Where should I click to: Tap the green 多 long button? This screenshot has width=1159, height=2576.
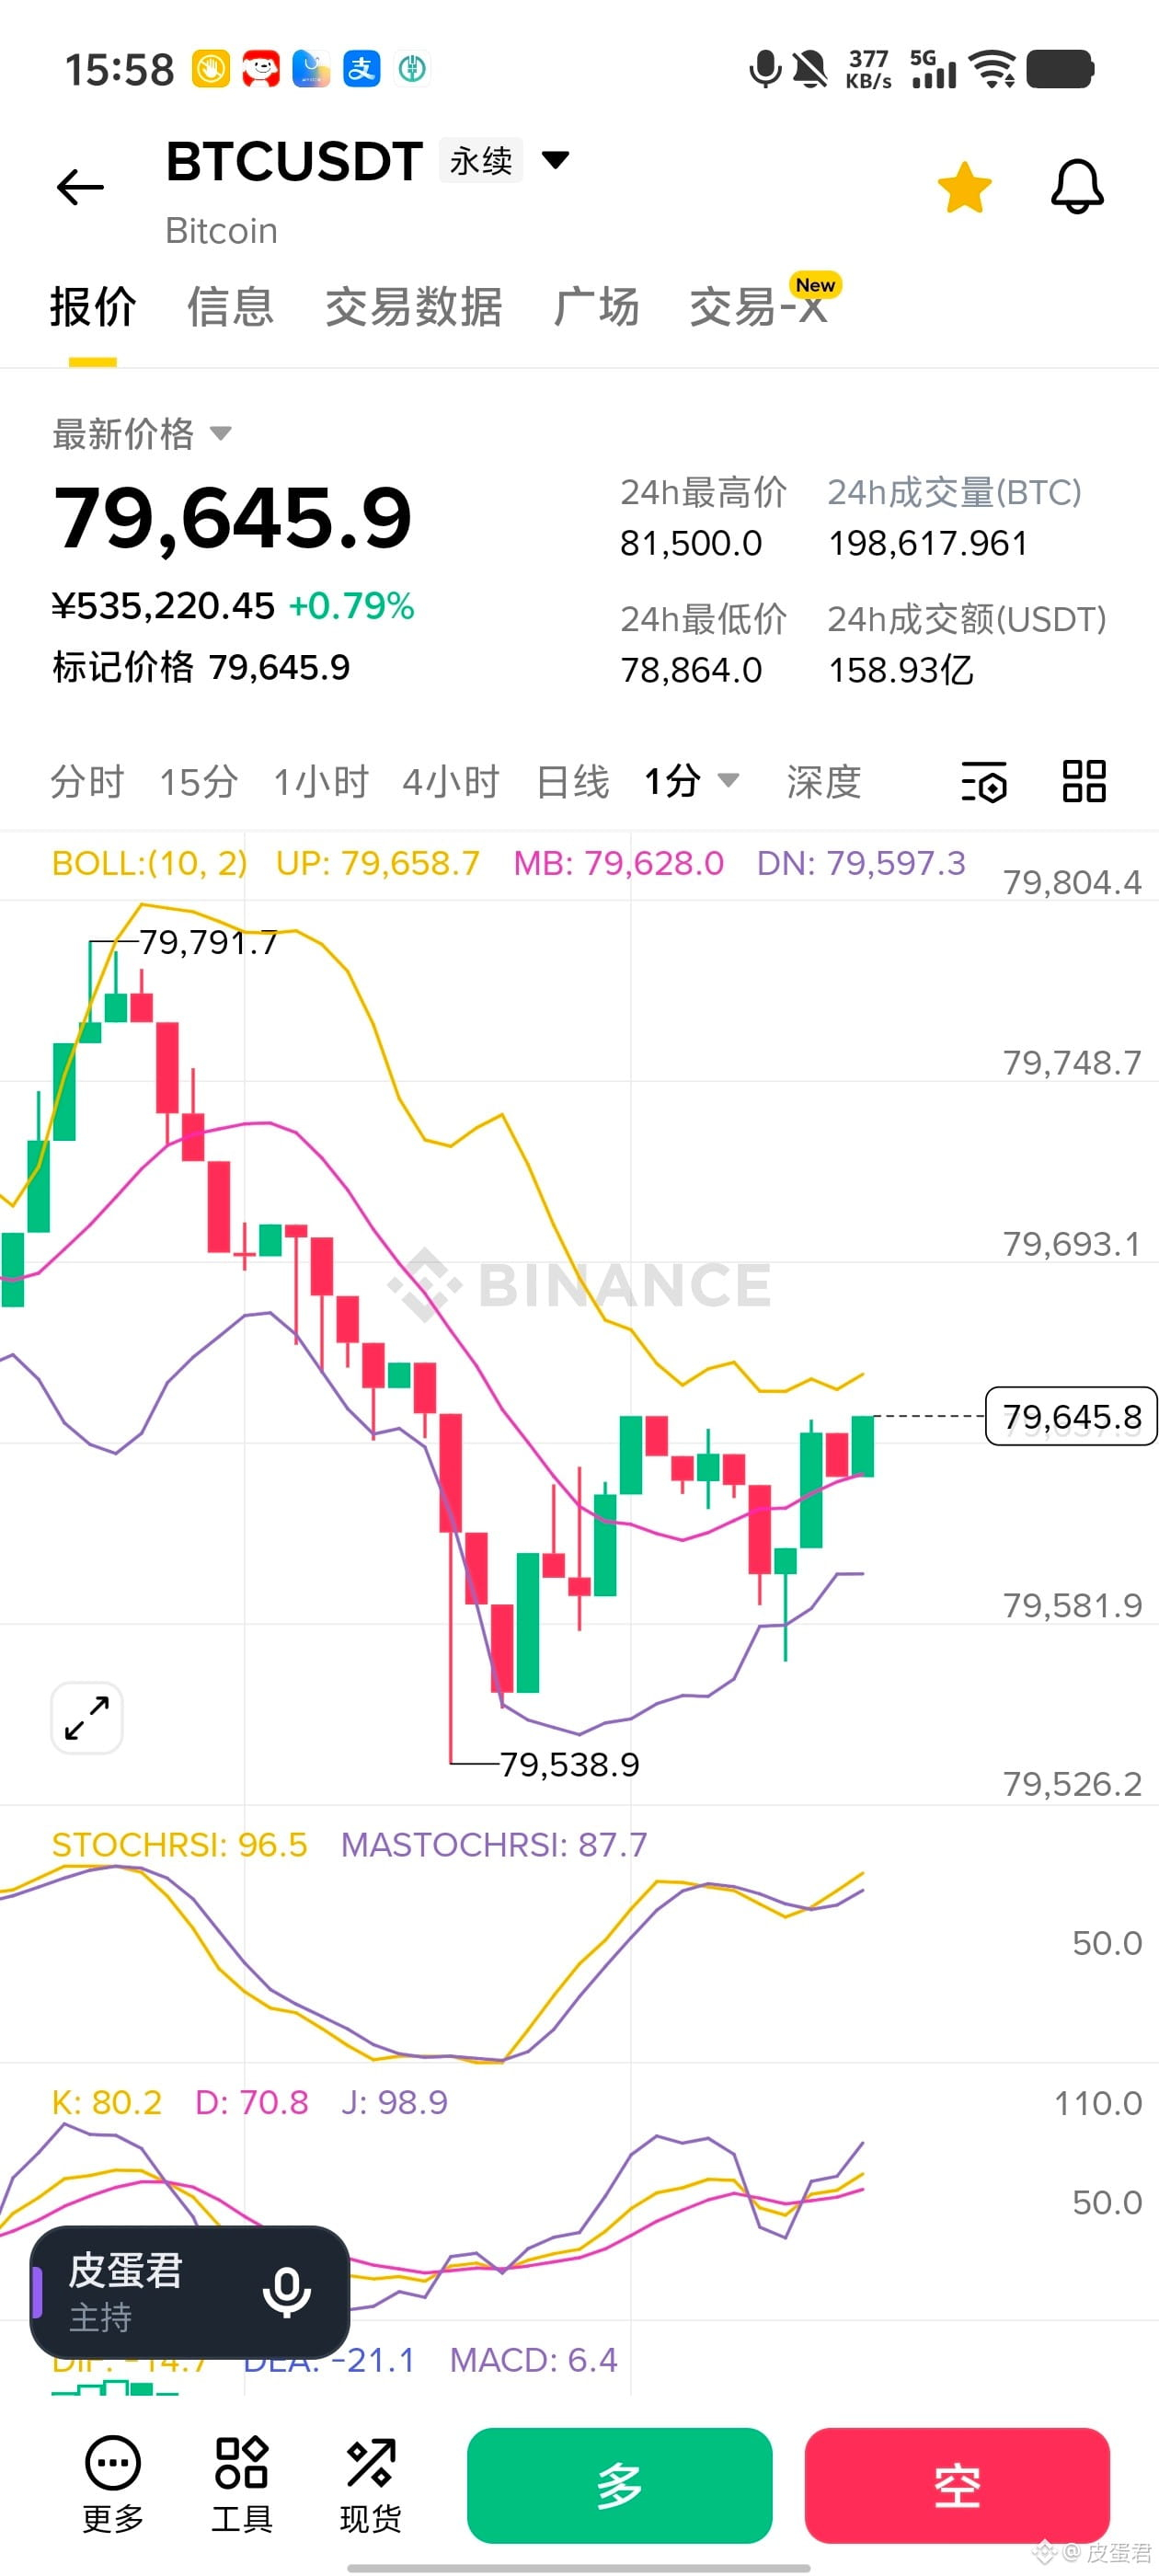tap(620, 2485)
